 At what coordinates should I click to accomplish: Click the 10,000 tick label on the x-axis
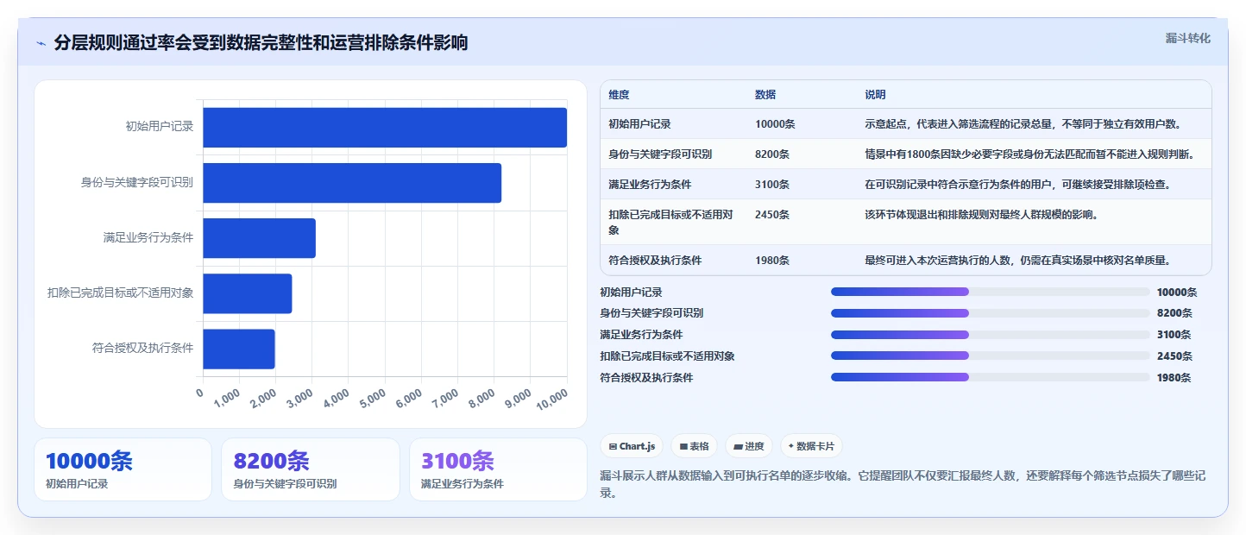coord(552,400)
